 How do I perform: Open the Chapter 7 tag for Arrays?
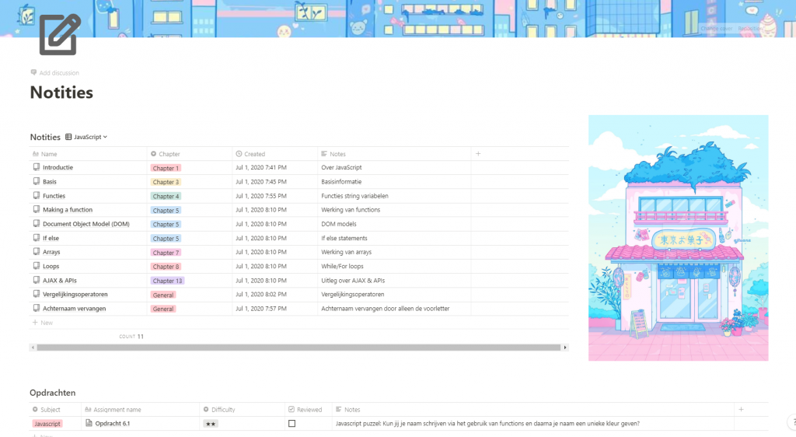pos(166,252)
